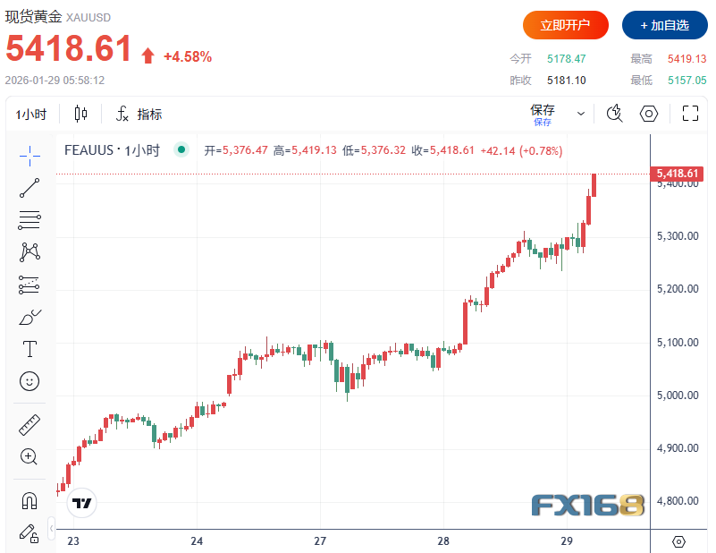Collapse the left drawing toolbar
The image size is (716, 553).
point(52,528)
